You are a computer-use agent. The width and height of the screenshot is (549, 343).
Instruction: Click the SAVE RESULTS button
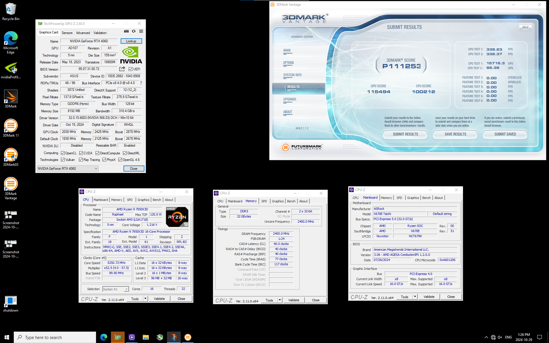click(x=455, y=134)
